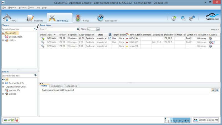Open the options gear toolbar icon

[x=191, y=18]
